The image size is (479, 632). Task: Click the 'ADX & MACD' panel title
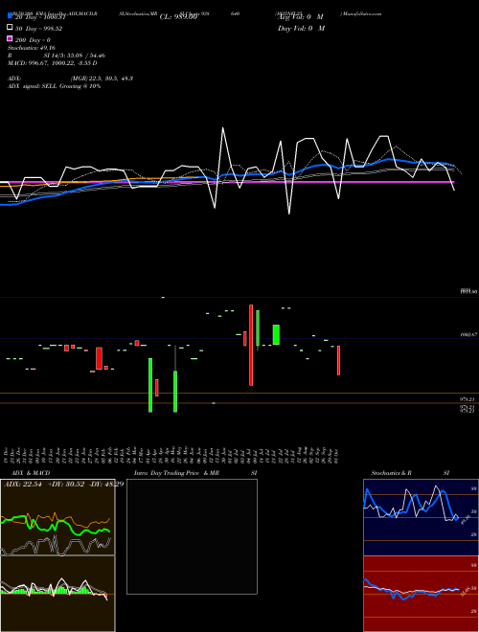(31, 473)
